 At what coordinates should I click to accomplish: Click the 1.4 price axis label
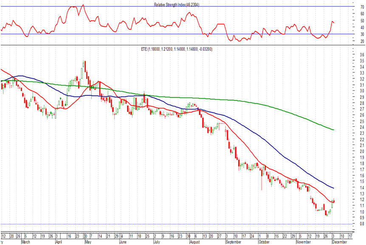[362, 188]
